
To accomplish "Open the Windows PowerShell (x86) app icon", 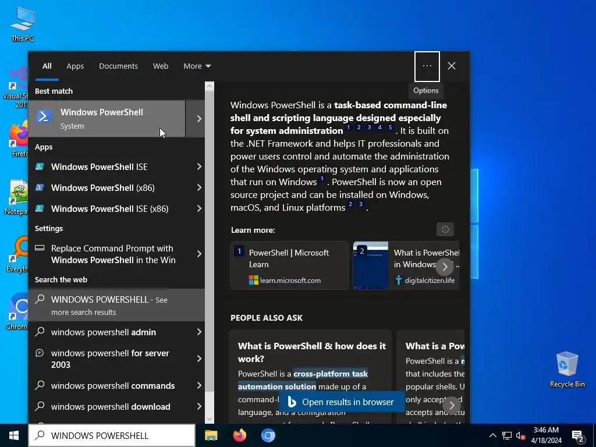I will coord(40,187).
